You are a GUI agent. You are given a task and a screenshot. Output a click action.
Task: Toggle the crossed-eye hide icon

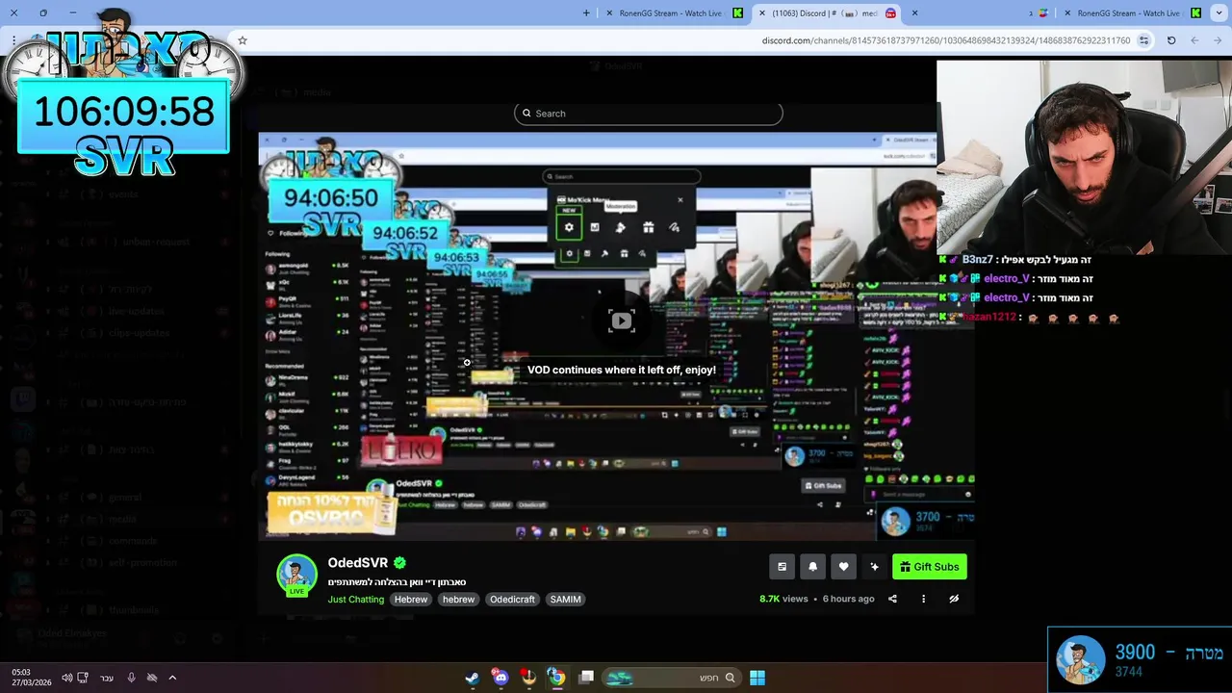click(954, 599)
